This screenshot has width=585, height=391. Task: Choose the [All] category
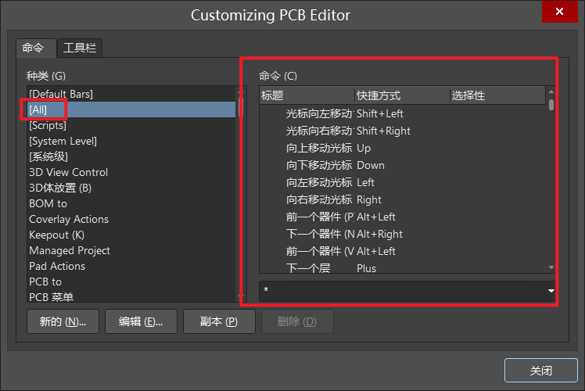pos(38,109)
